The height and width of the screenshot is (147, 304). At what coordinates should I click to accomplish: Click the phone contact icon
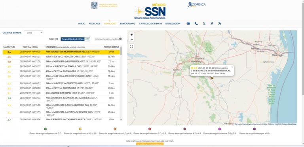pos(196,24)
